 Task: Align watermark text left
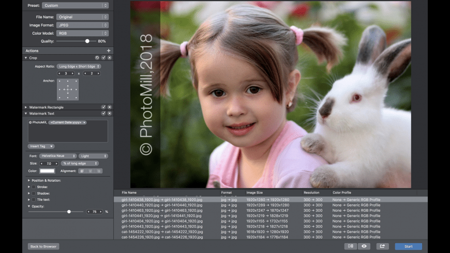click(x=82, y=171)
